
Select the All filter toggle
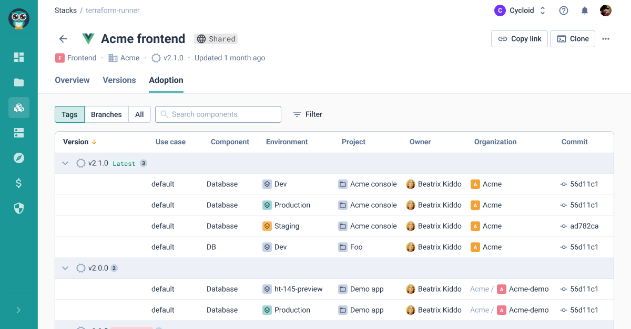(x=139, y=114)
